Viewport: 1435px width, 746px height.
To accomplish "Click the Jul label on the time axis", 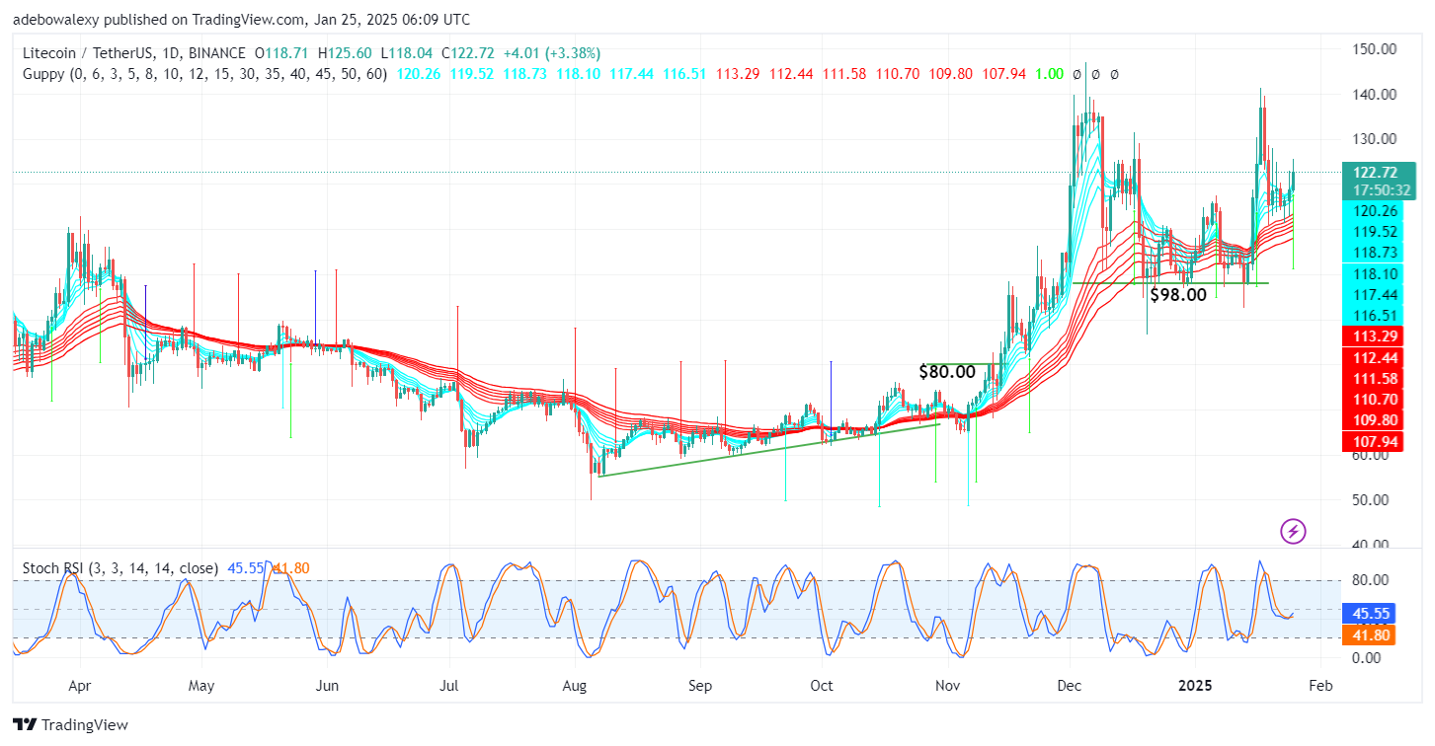I will pos(450,685).
